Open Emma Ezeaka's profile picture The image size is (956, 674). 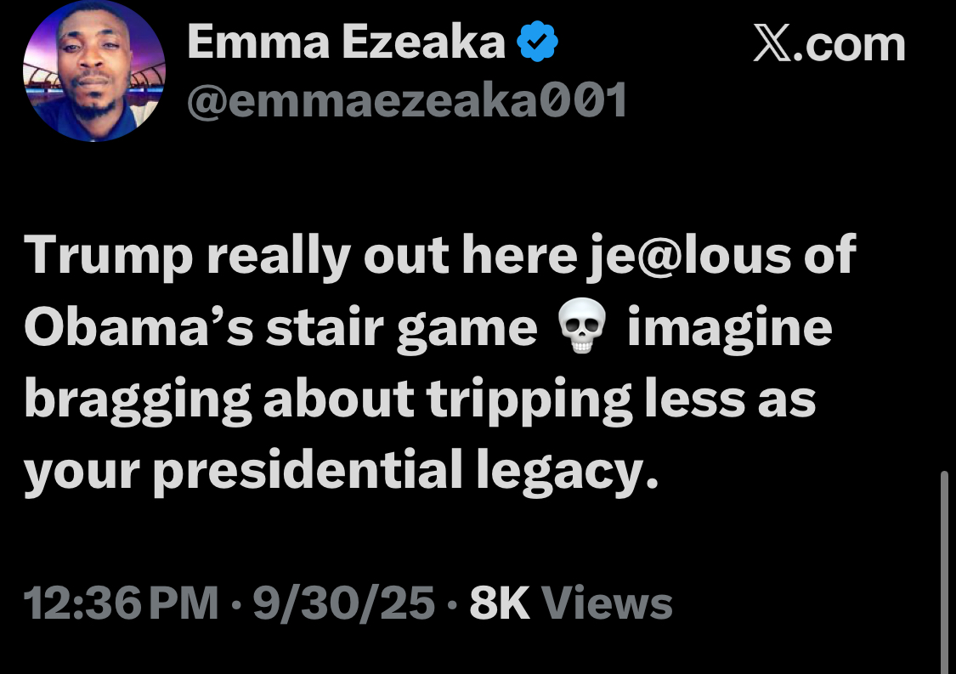93,71
